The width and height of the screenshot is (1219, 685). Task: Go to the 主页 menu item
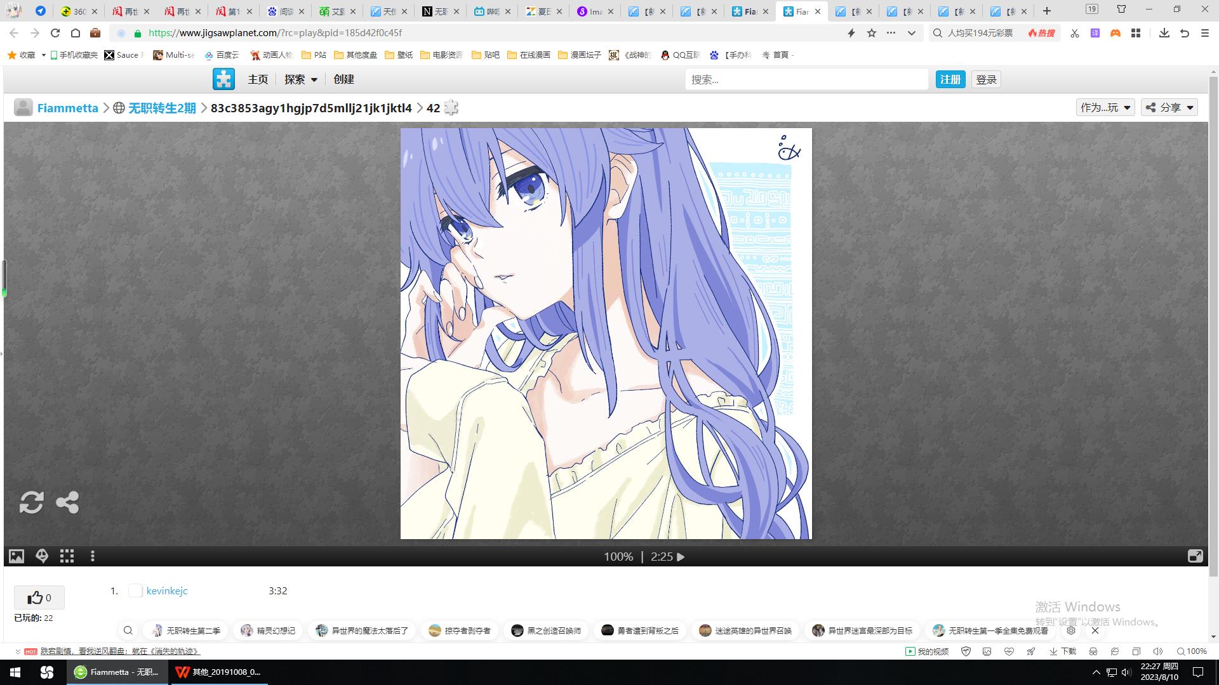258,79
